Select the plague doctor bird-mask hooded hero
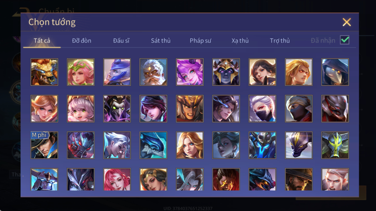Screen dimensions: 376x211 (335, 72)
